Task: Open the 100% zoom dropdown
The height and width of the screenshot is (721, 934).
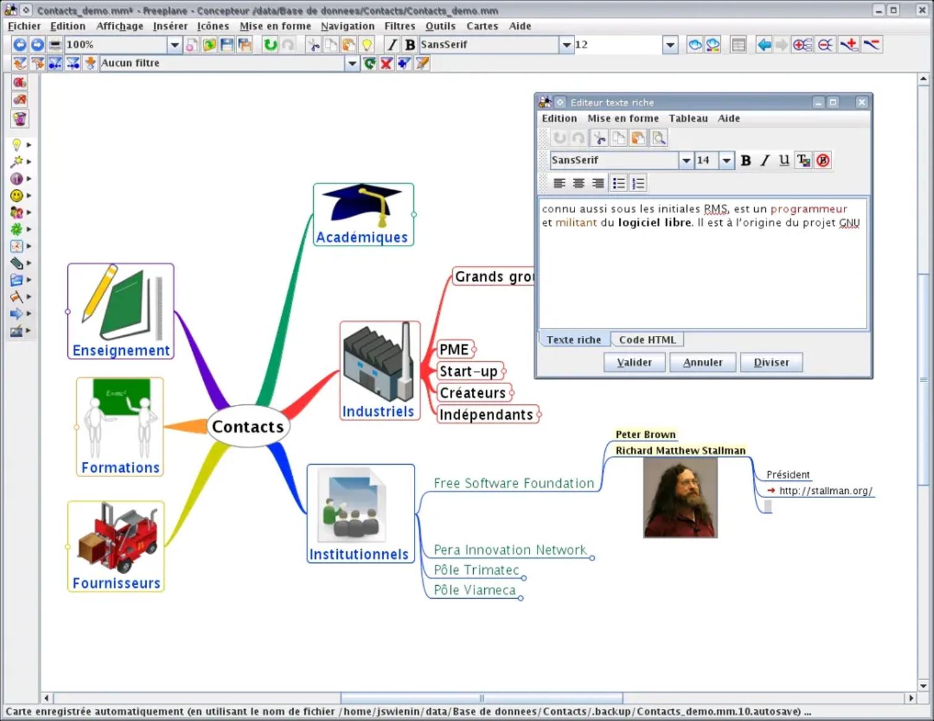Action: pyautogui.click(x=175, y=44)
